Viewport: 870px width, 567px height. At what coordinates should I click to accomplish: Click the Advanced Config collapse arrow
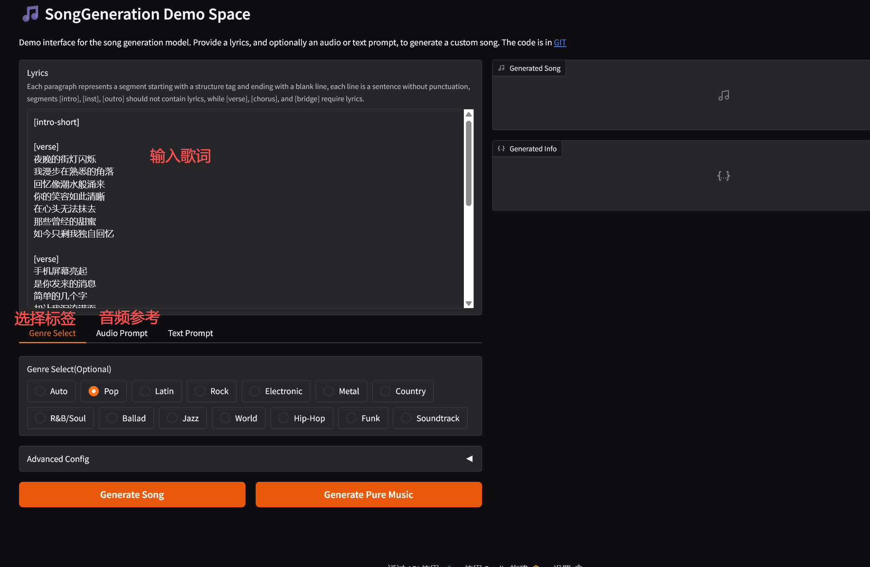tap(469, 459)
